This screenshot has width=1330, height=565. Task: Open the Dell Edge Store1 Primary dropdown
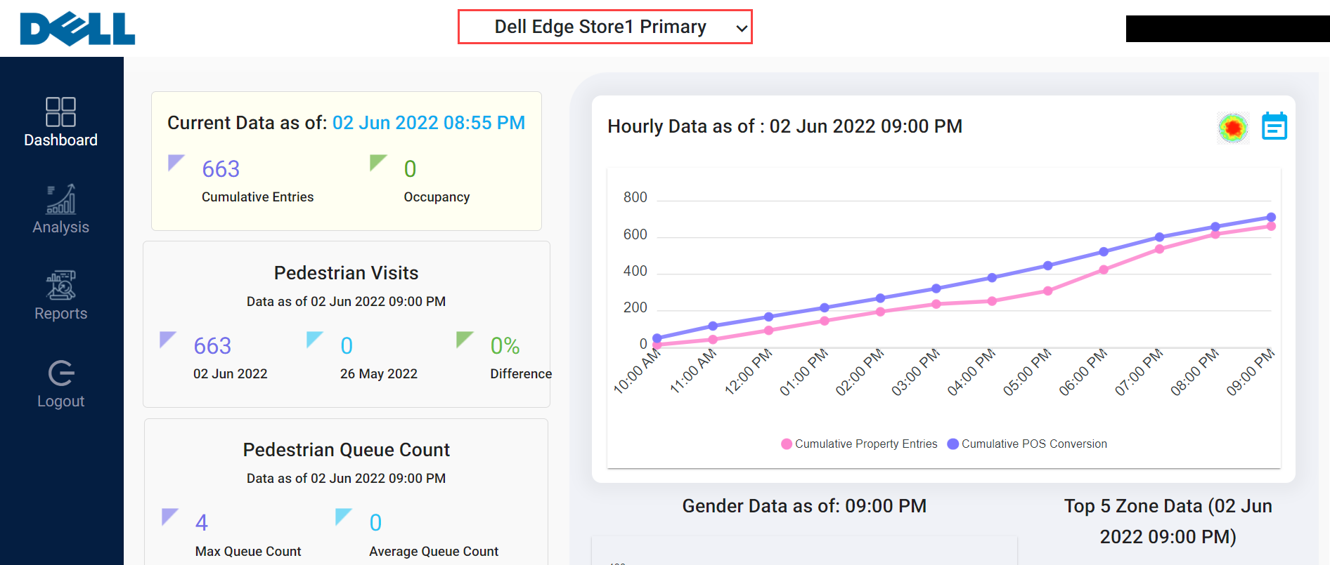605,27
